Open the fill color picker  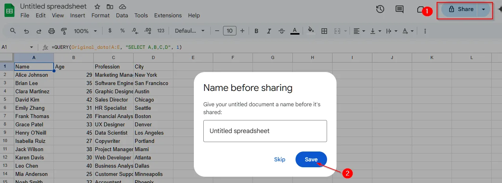click(x=311, y=31)
